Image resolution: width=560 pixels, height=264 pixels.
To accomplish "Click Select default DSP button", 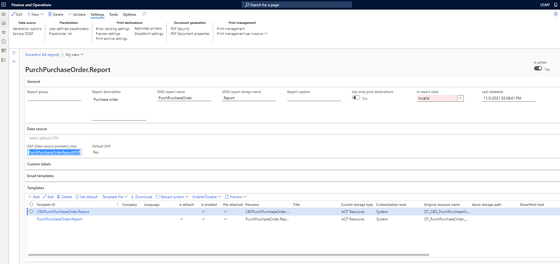I will [44, 138].
